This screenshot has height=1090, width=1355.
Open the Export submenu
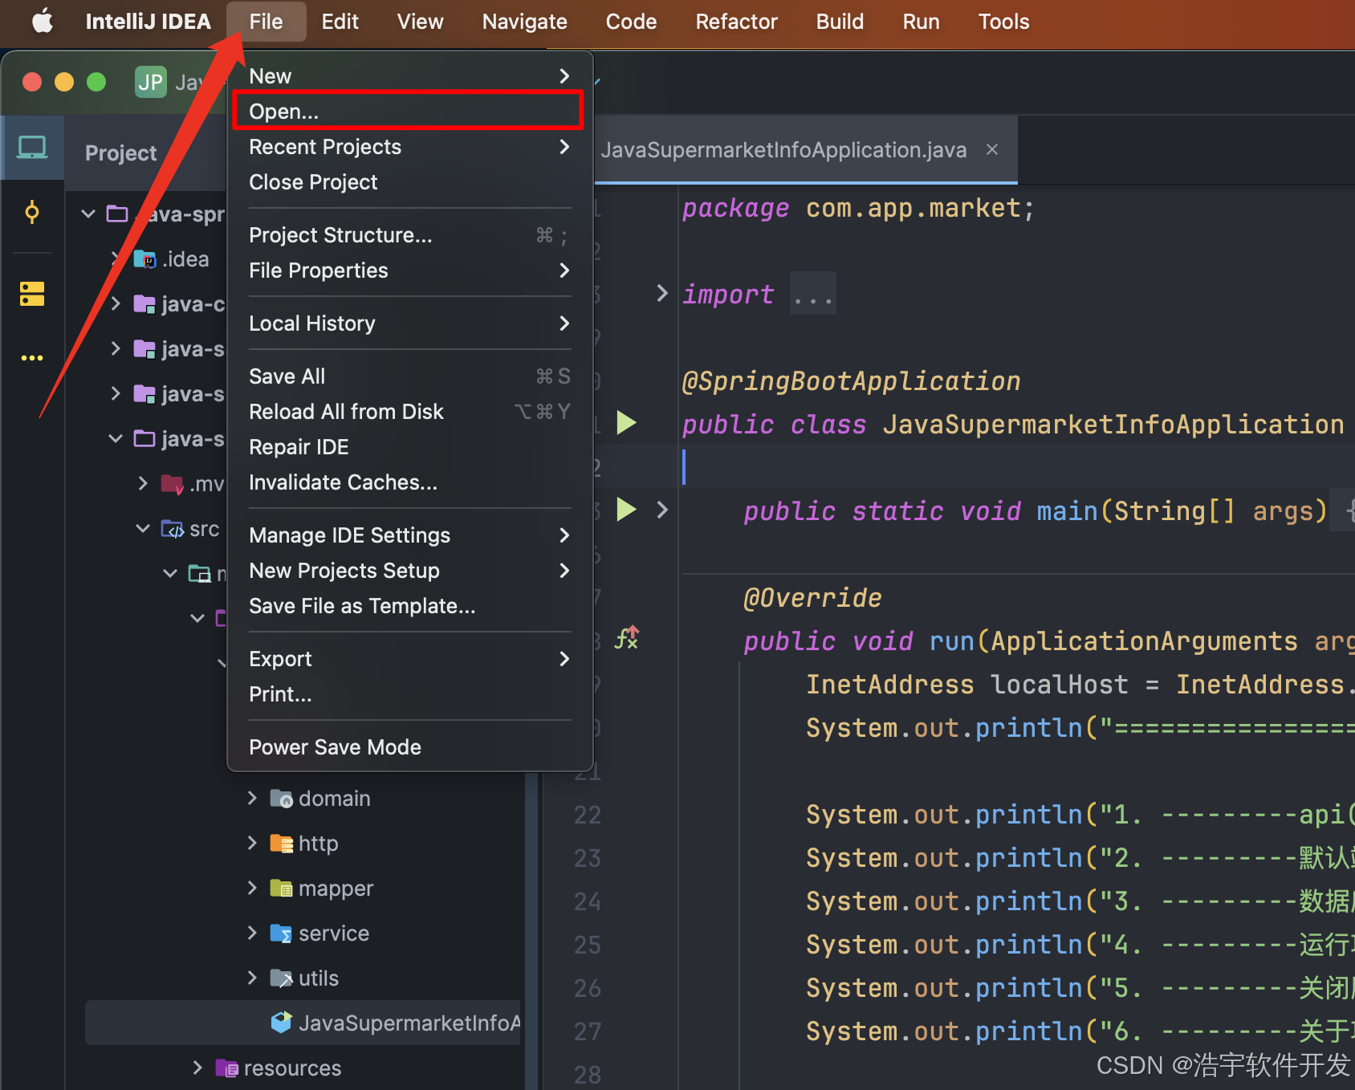410,659
